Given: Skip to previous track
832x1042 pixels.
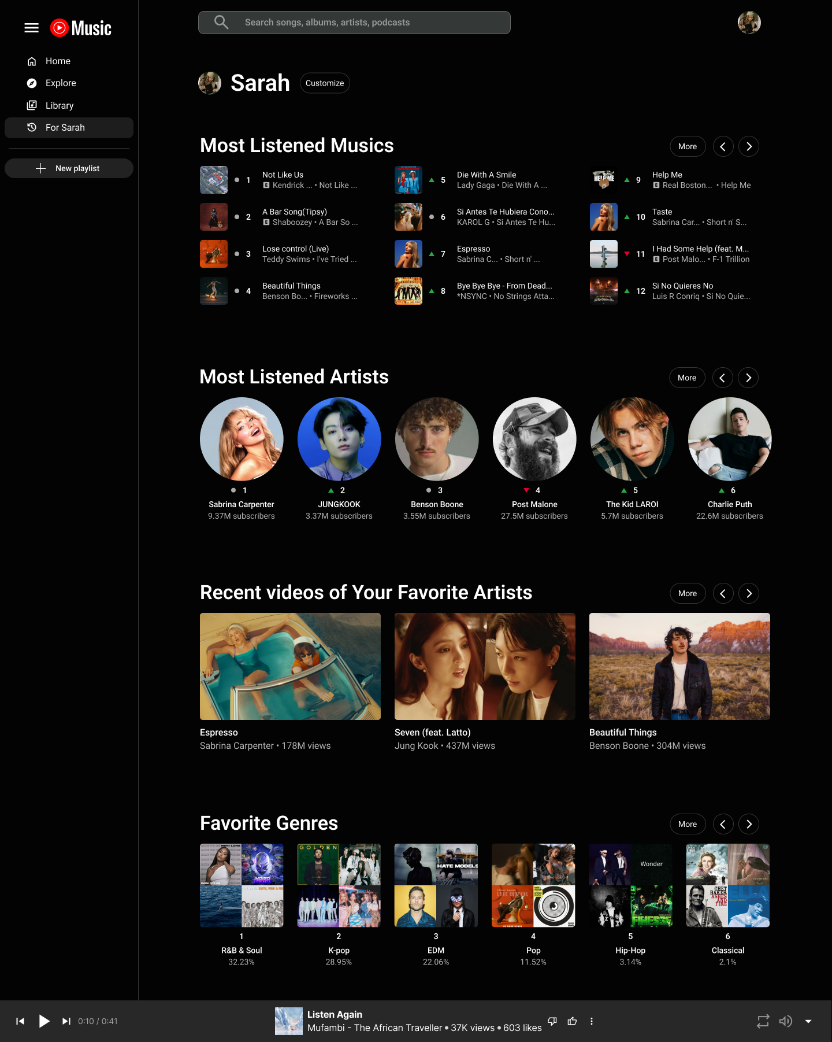Looking at the screenshot, I should tap(20, 1021).
